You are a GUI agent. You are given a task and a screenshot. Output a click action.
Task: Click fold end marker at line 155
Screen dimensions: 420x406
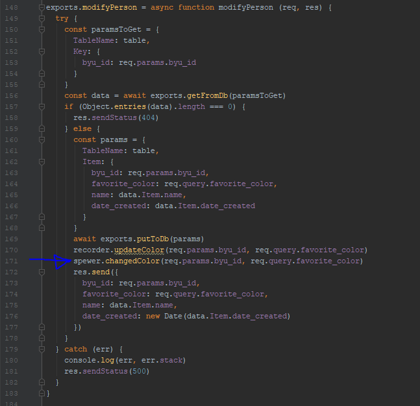pyautogui.click(x=42, y=84)
